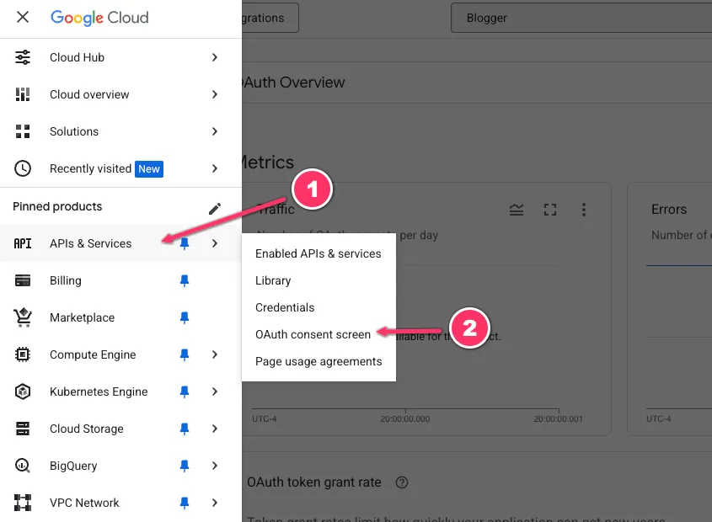Click the Blogger search field
This screenshot has width=712, height=522.
tap(581, 18)
